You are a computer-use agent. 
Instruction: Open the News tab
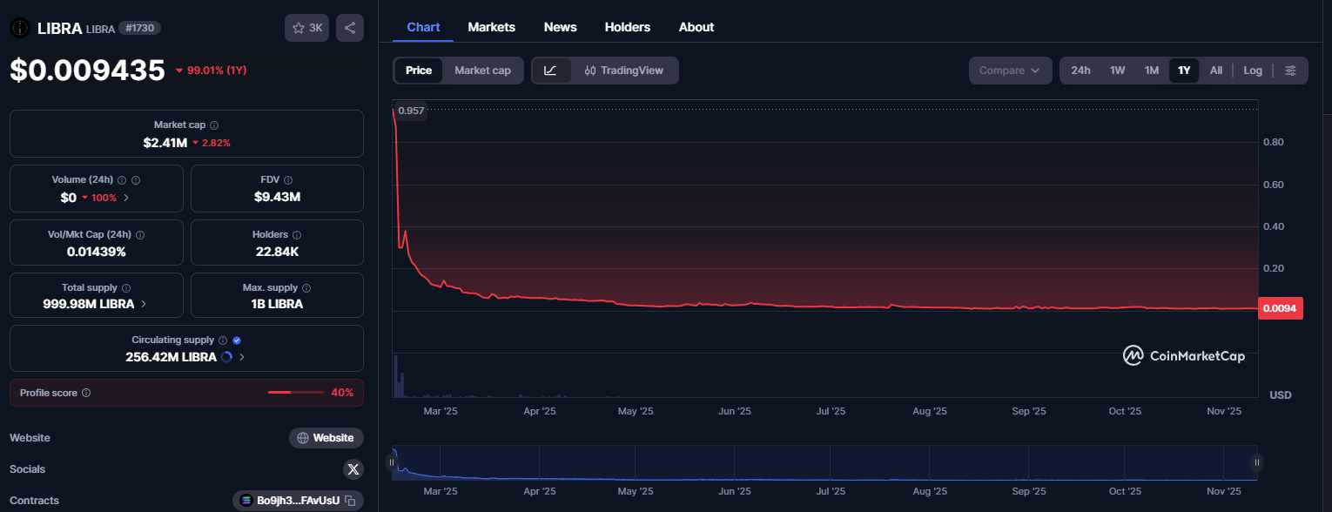point(561,27)
